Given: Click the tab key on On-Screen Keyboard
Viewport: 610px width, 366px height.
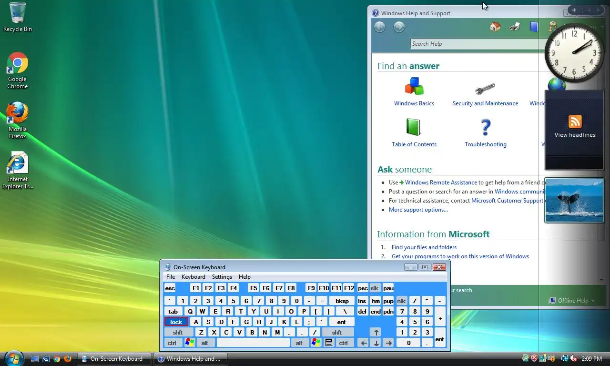Looking at the screenshot, I should 173,311.
